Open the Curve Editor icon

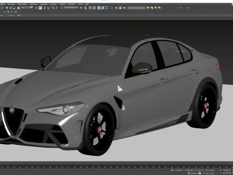103,8
